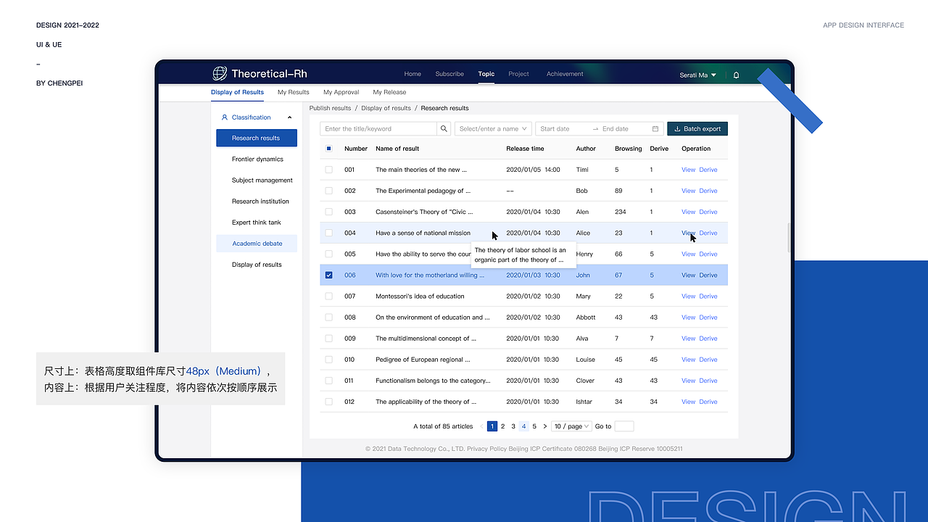Click Derive for row 006
Screen dimensions: 928x522
(708, 275)
